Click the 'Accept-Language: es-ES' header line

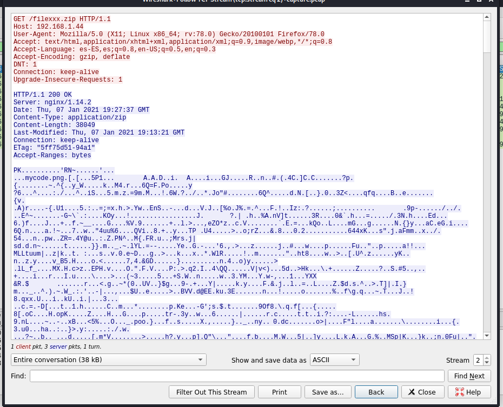pos(115,49)
